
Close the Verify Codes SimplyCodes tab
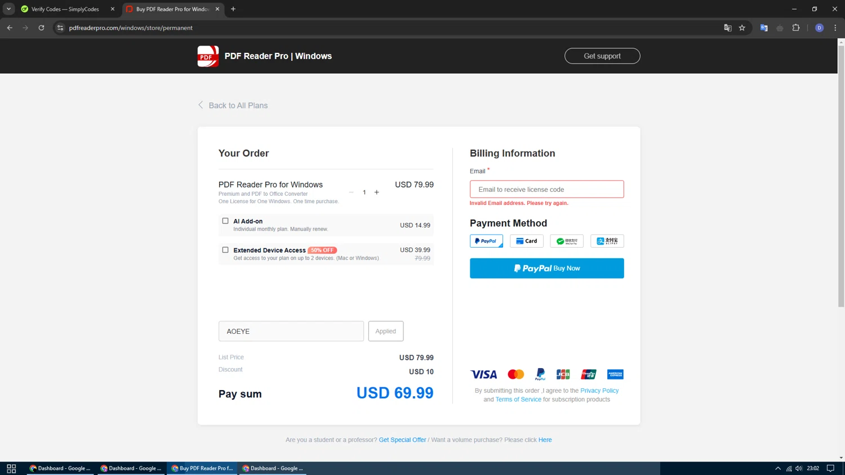(x=112, y=9)
